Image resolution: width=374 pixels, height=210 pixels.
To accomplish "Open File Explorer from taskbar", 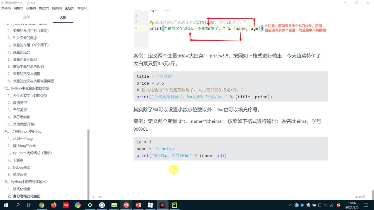I will (x=114, y=205).
